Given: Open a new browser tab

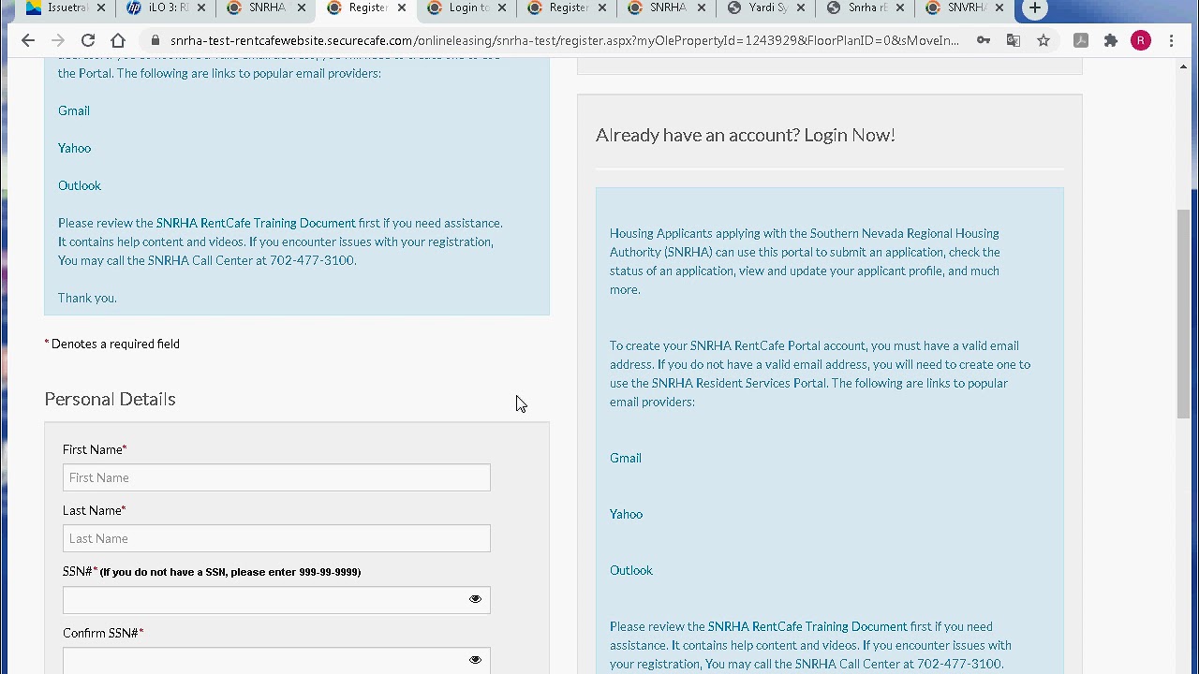Looking at the screenshot, I should (1035, 8).
